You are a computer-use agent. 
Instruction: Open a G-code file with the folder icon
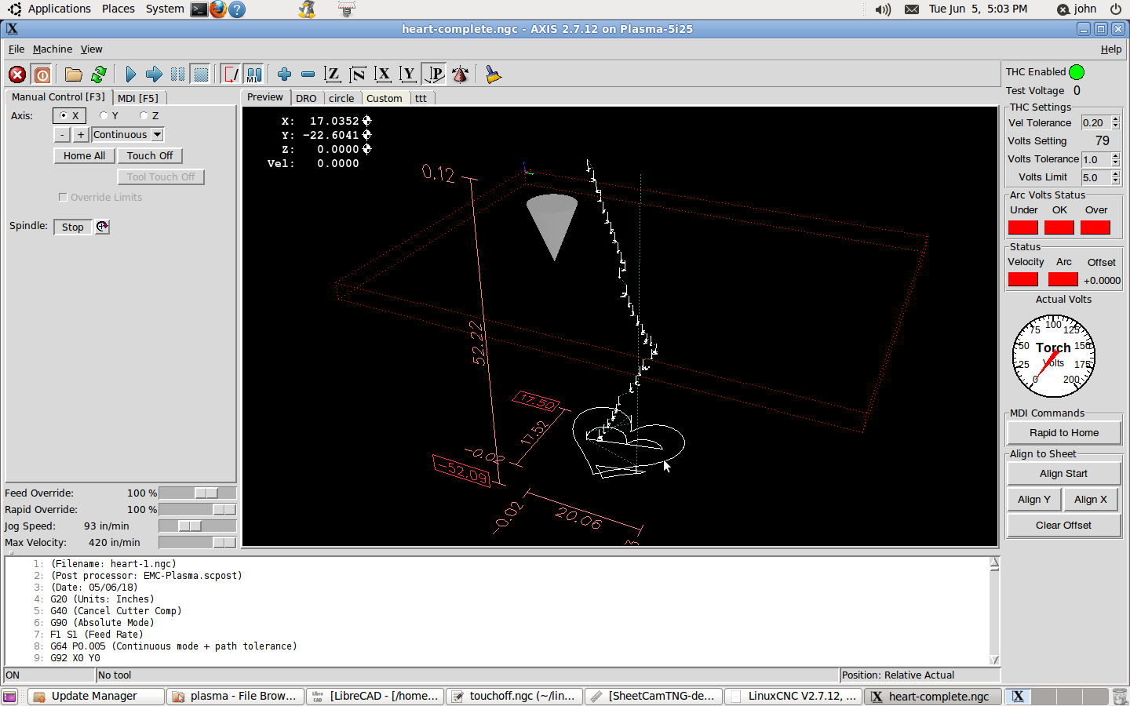coord(74,75)
